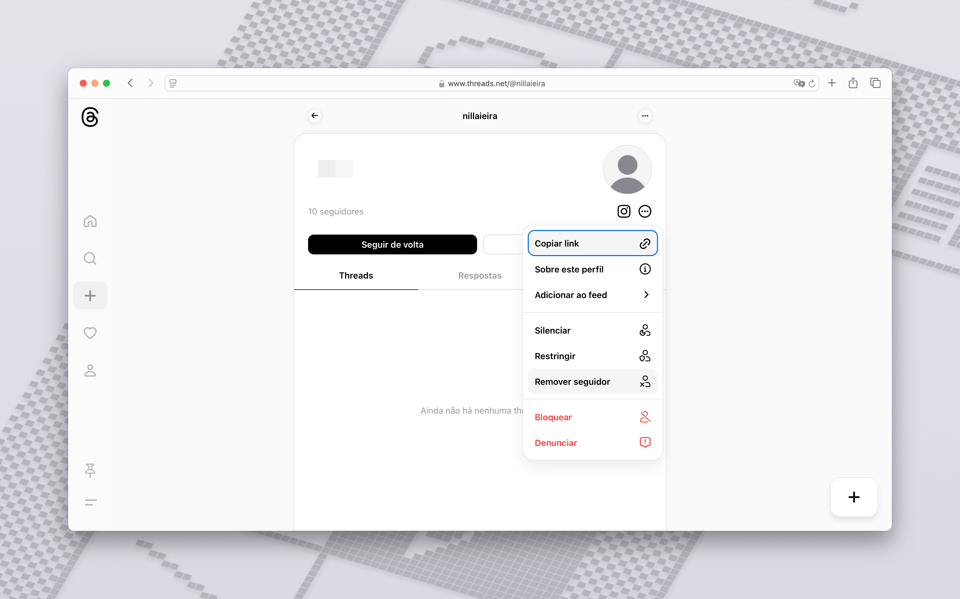Select Copiar link from the menu

[593, 243]
